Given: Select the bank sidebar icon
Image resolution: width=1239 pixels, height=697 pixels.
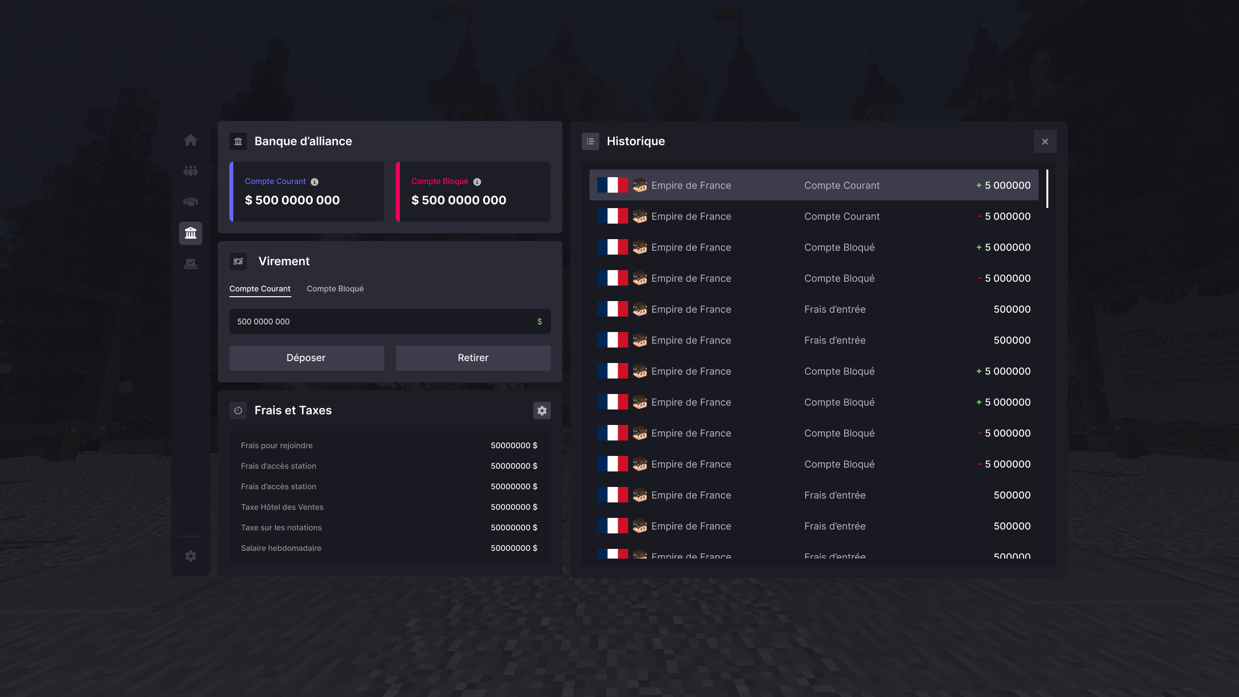Looking at the screenshot, I should pos(190,233).
